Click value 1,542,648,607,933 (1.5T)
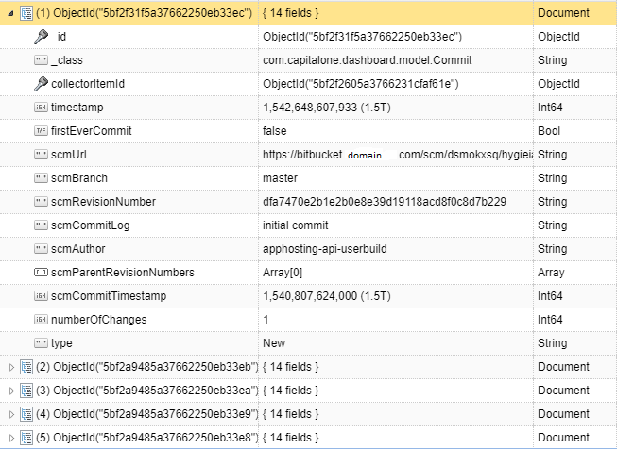The height and width of the screenshot is (449, 617). (x=327, y=108)
